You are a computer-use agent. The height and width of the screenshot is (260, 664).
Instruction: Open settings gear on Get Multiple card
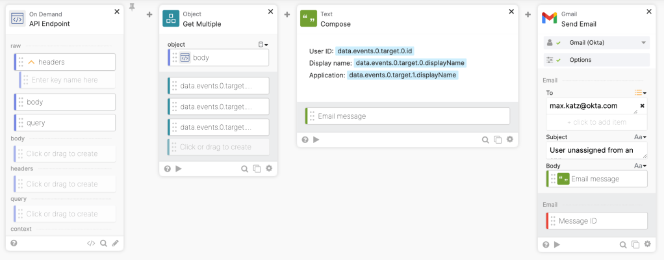point(269,168)
